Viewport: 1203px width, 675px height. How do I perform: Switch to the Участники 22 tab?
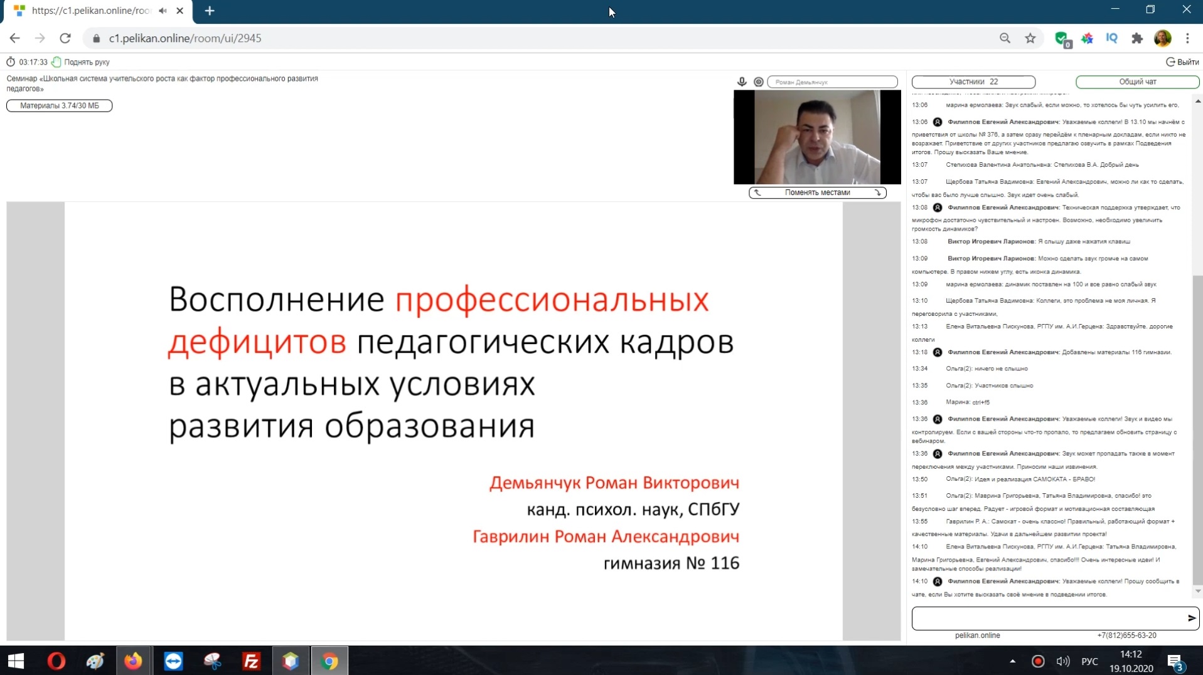(x=973, y=81)
